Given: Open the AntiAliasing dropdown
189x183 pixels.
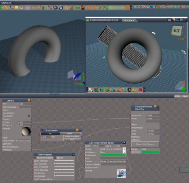Looking at the screenshot, I should 124,152.
